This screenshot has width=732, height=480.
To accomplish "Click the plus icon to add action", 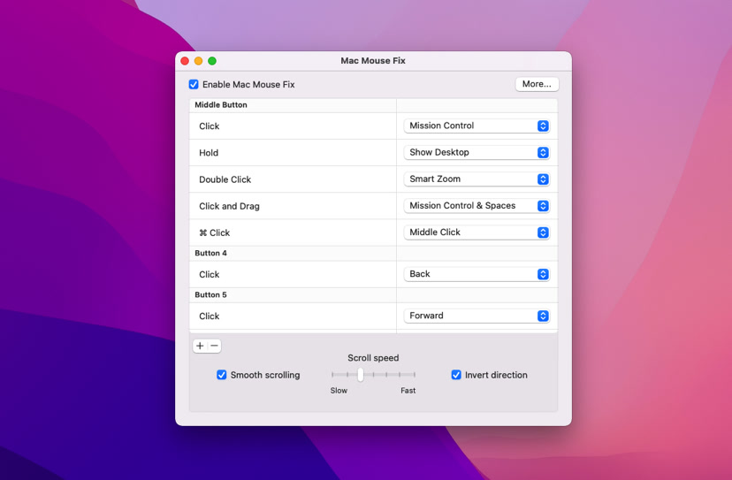I will (200, 346).
